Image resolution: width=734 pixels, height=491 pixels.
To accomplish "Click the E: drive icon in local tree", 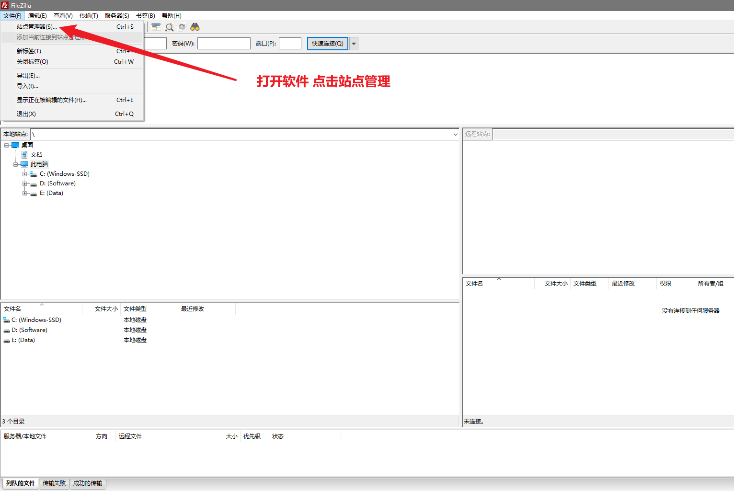I will pyautogui.click(x=34, y=193).
